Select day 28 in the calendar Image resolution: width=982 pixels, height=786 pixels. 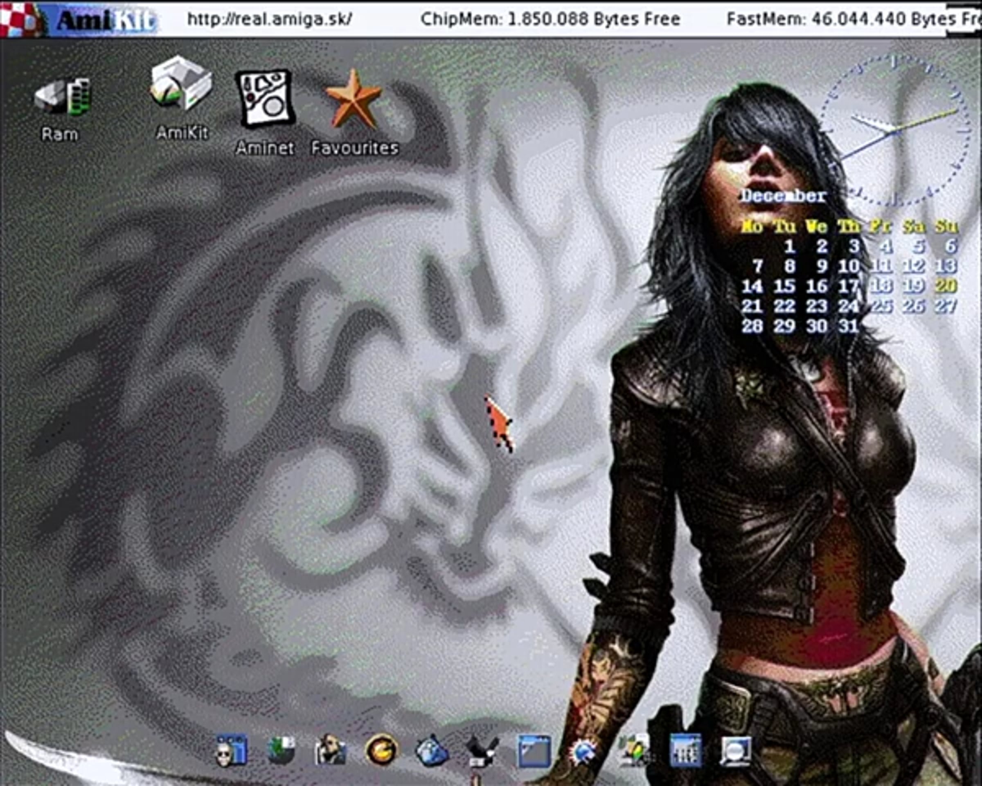(x=752, y=326)
